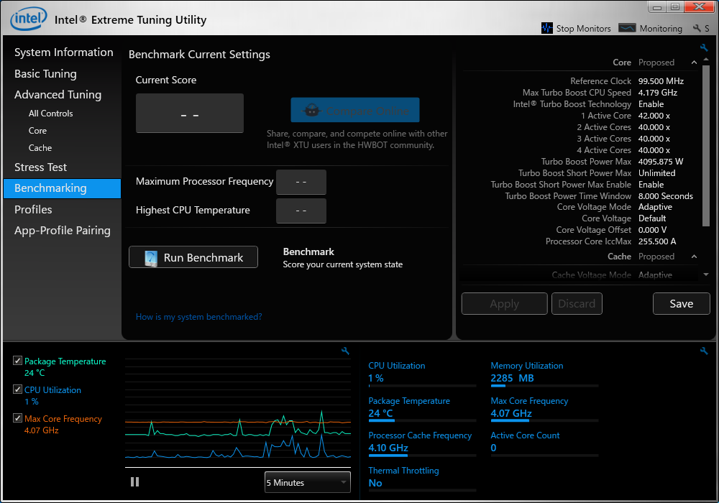Click the Apply button

[505, 304]
